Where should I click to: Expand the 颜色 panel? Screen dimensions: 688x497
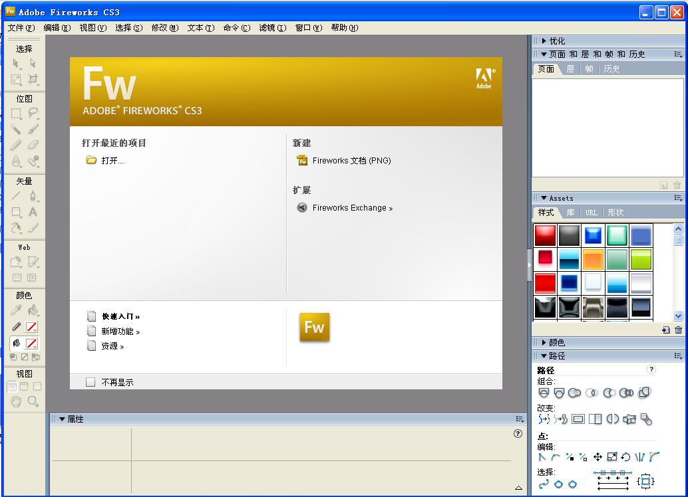coord(544,342)
